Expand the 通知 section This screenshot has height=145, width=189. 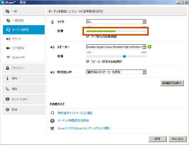[24, 79]
